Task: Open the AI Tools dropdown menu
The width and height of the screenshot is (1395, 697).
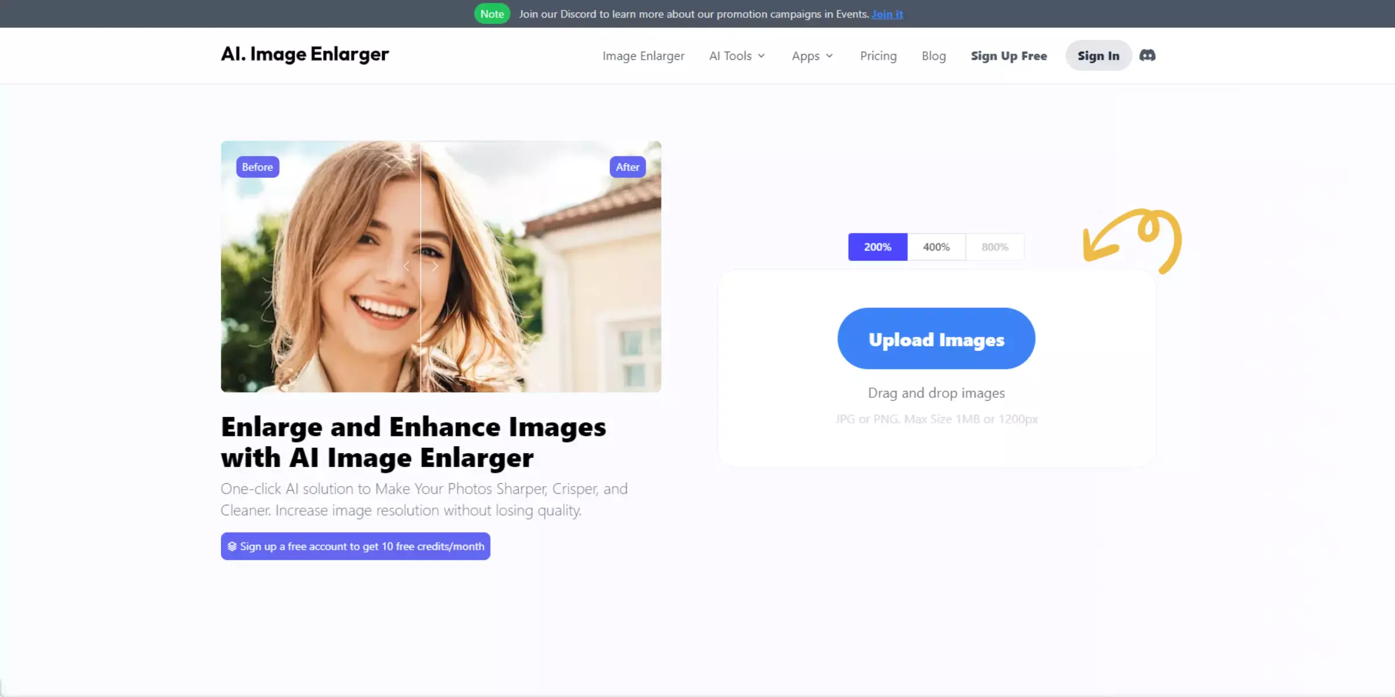Action: (x=738, y=55)
